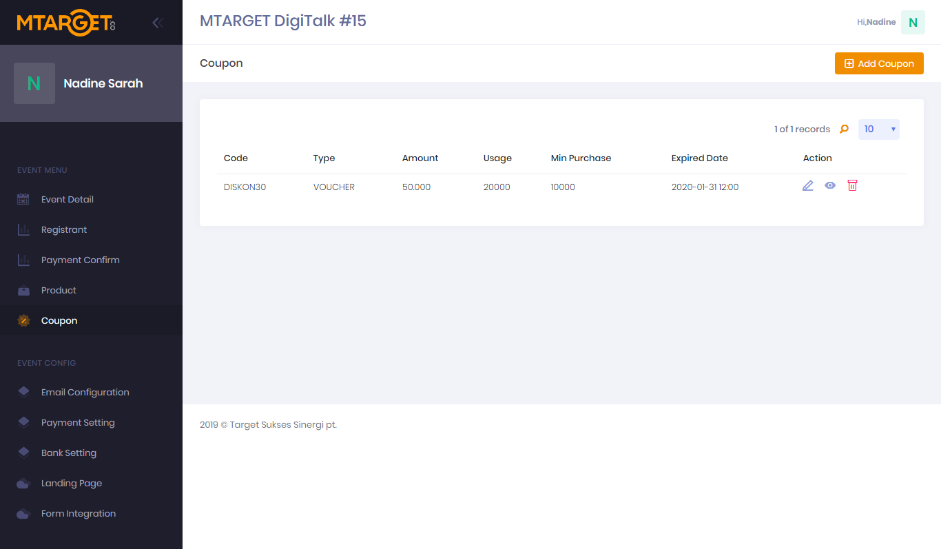Open Payment Confirm menu item

click(91, 260)
